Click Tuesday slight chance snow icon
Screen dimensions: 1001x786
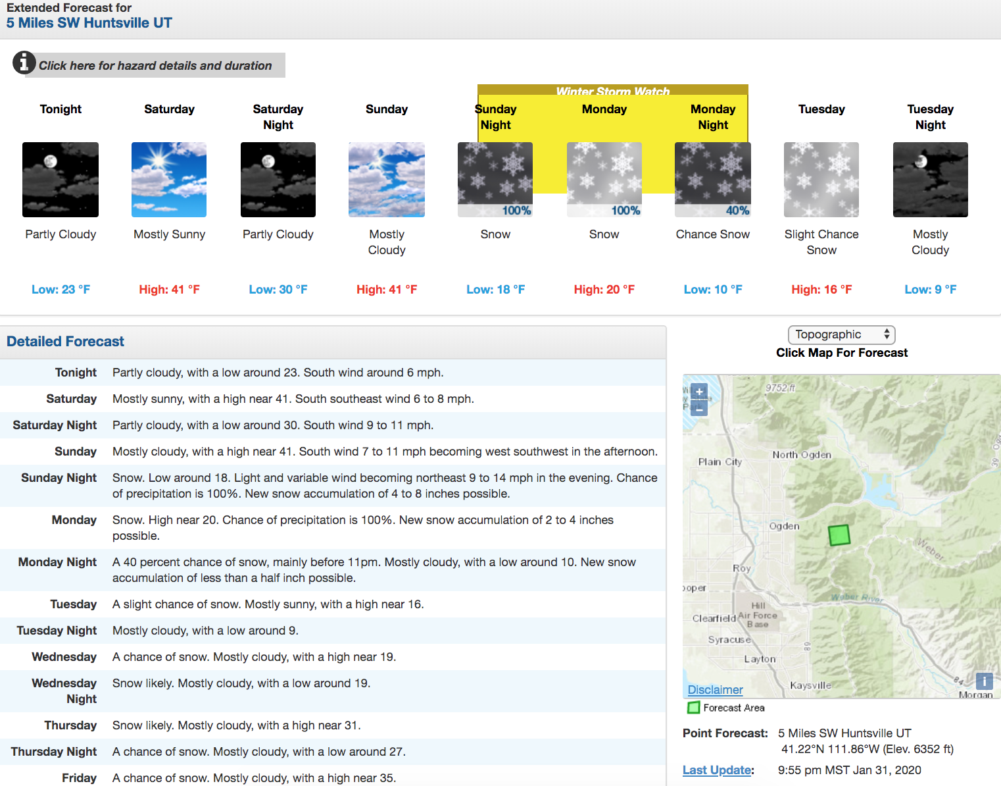[x=821, y=180]
